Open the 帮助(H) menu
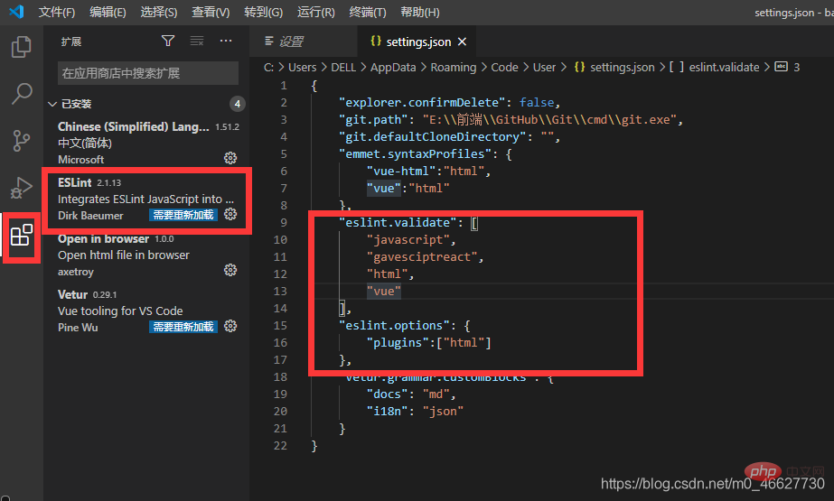The width and height of the screenshot is (834, 501). pyautogui.click(x=419, y=12)
